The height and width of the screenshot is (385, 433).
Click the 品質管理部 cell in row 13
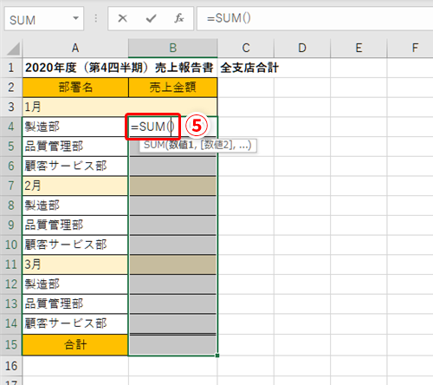point(75,303)
